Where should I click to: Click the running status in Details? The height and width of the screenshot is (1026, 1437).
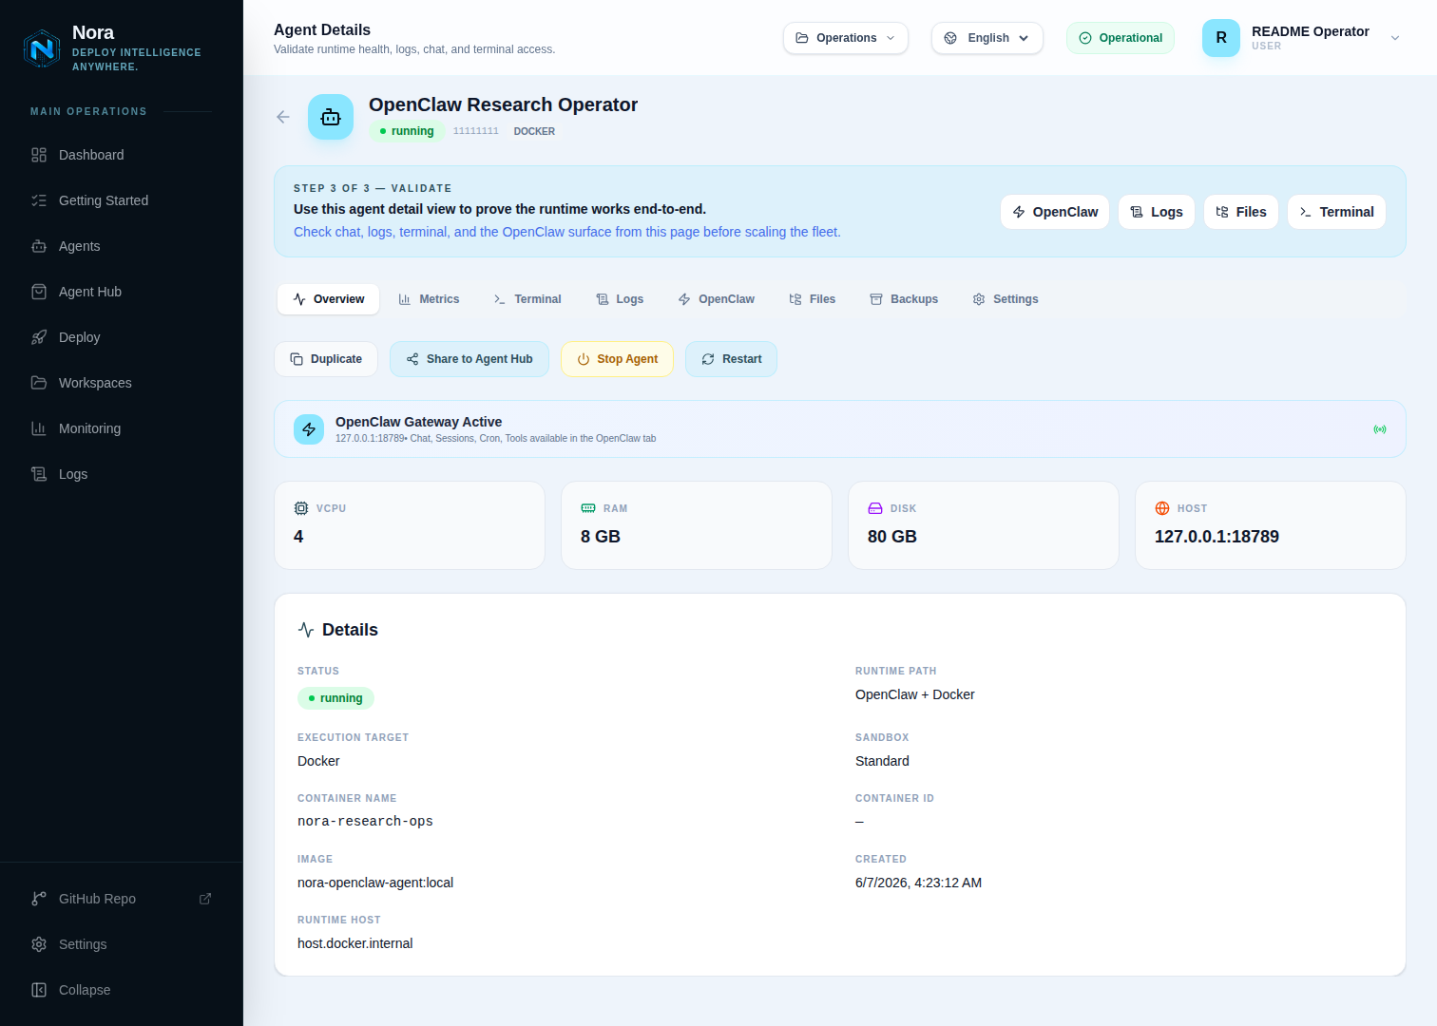pos(335,698)
